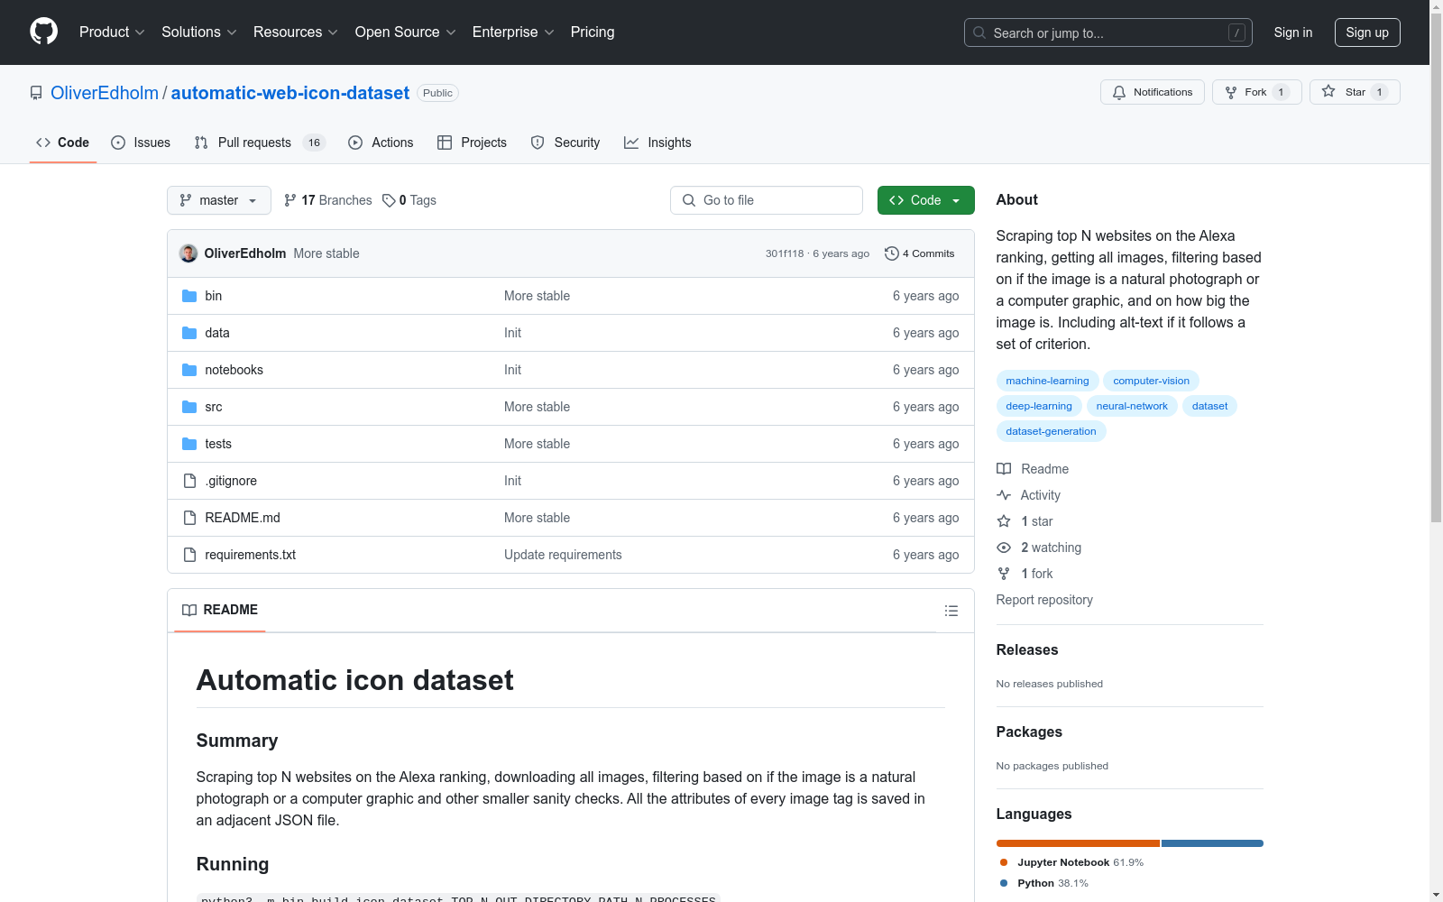Viewport: 1443px width, 902px height.
Task: Click the orange Jupyter Notebook language dot
Action: 1004,862
